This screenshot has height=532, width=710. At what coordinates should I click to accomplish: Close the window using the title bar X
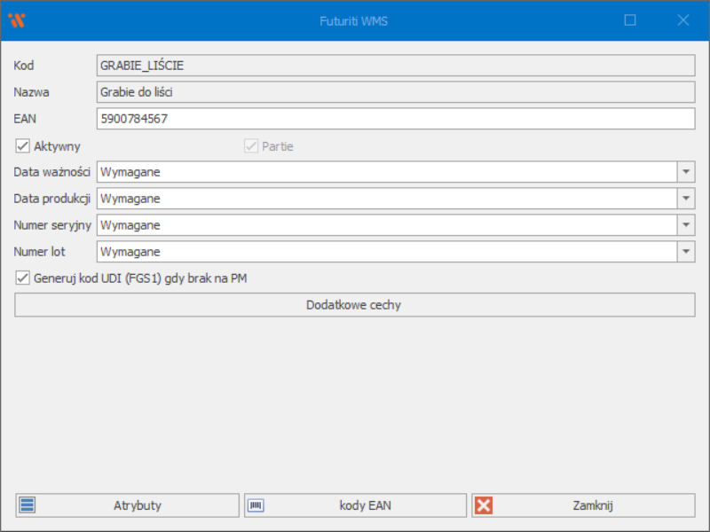click(683, 20)
